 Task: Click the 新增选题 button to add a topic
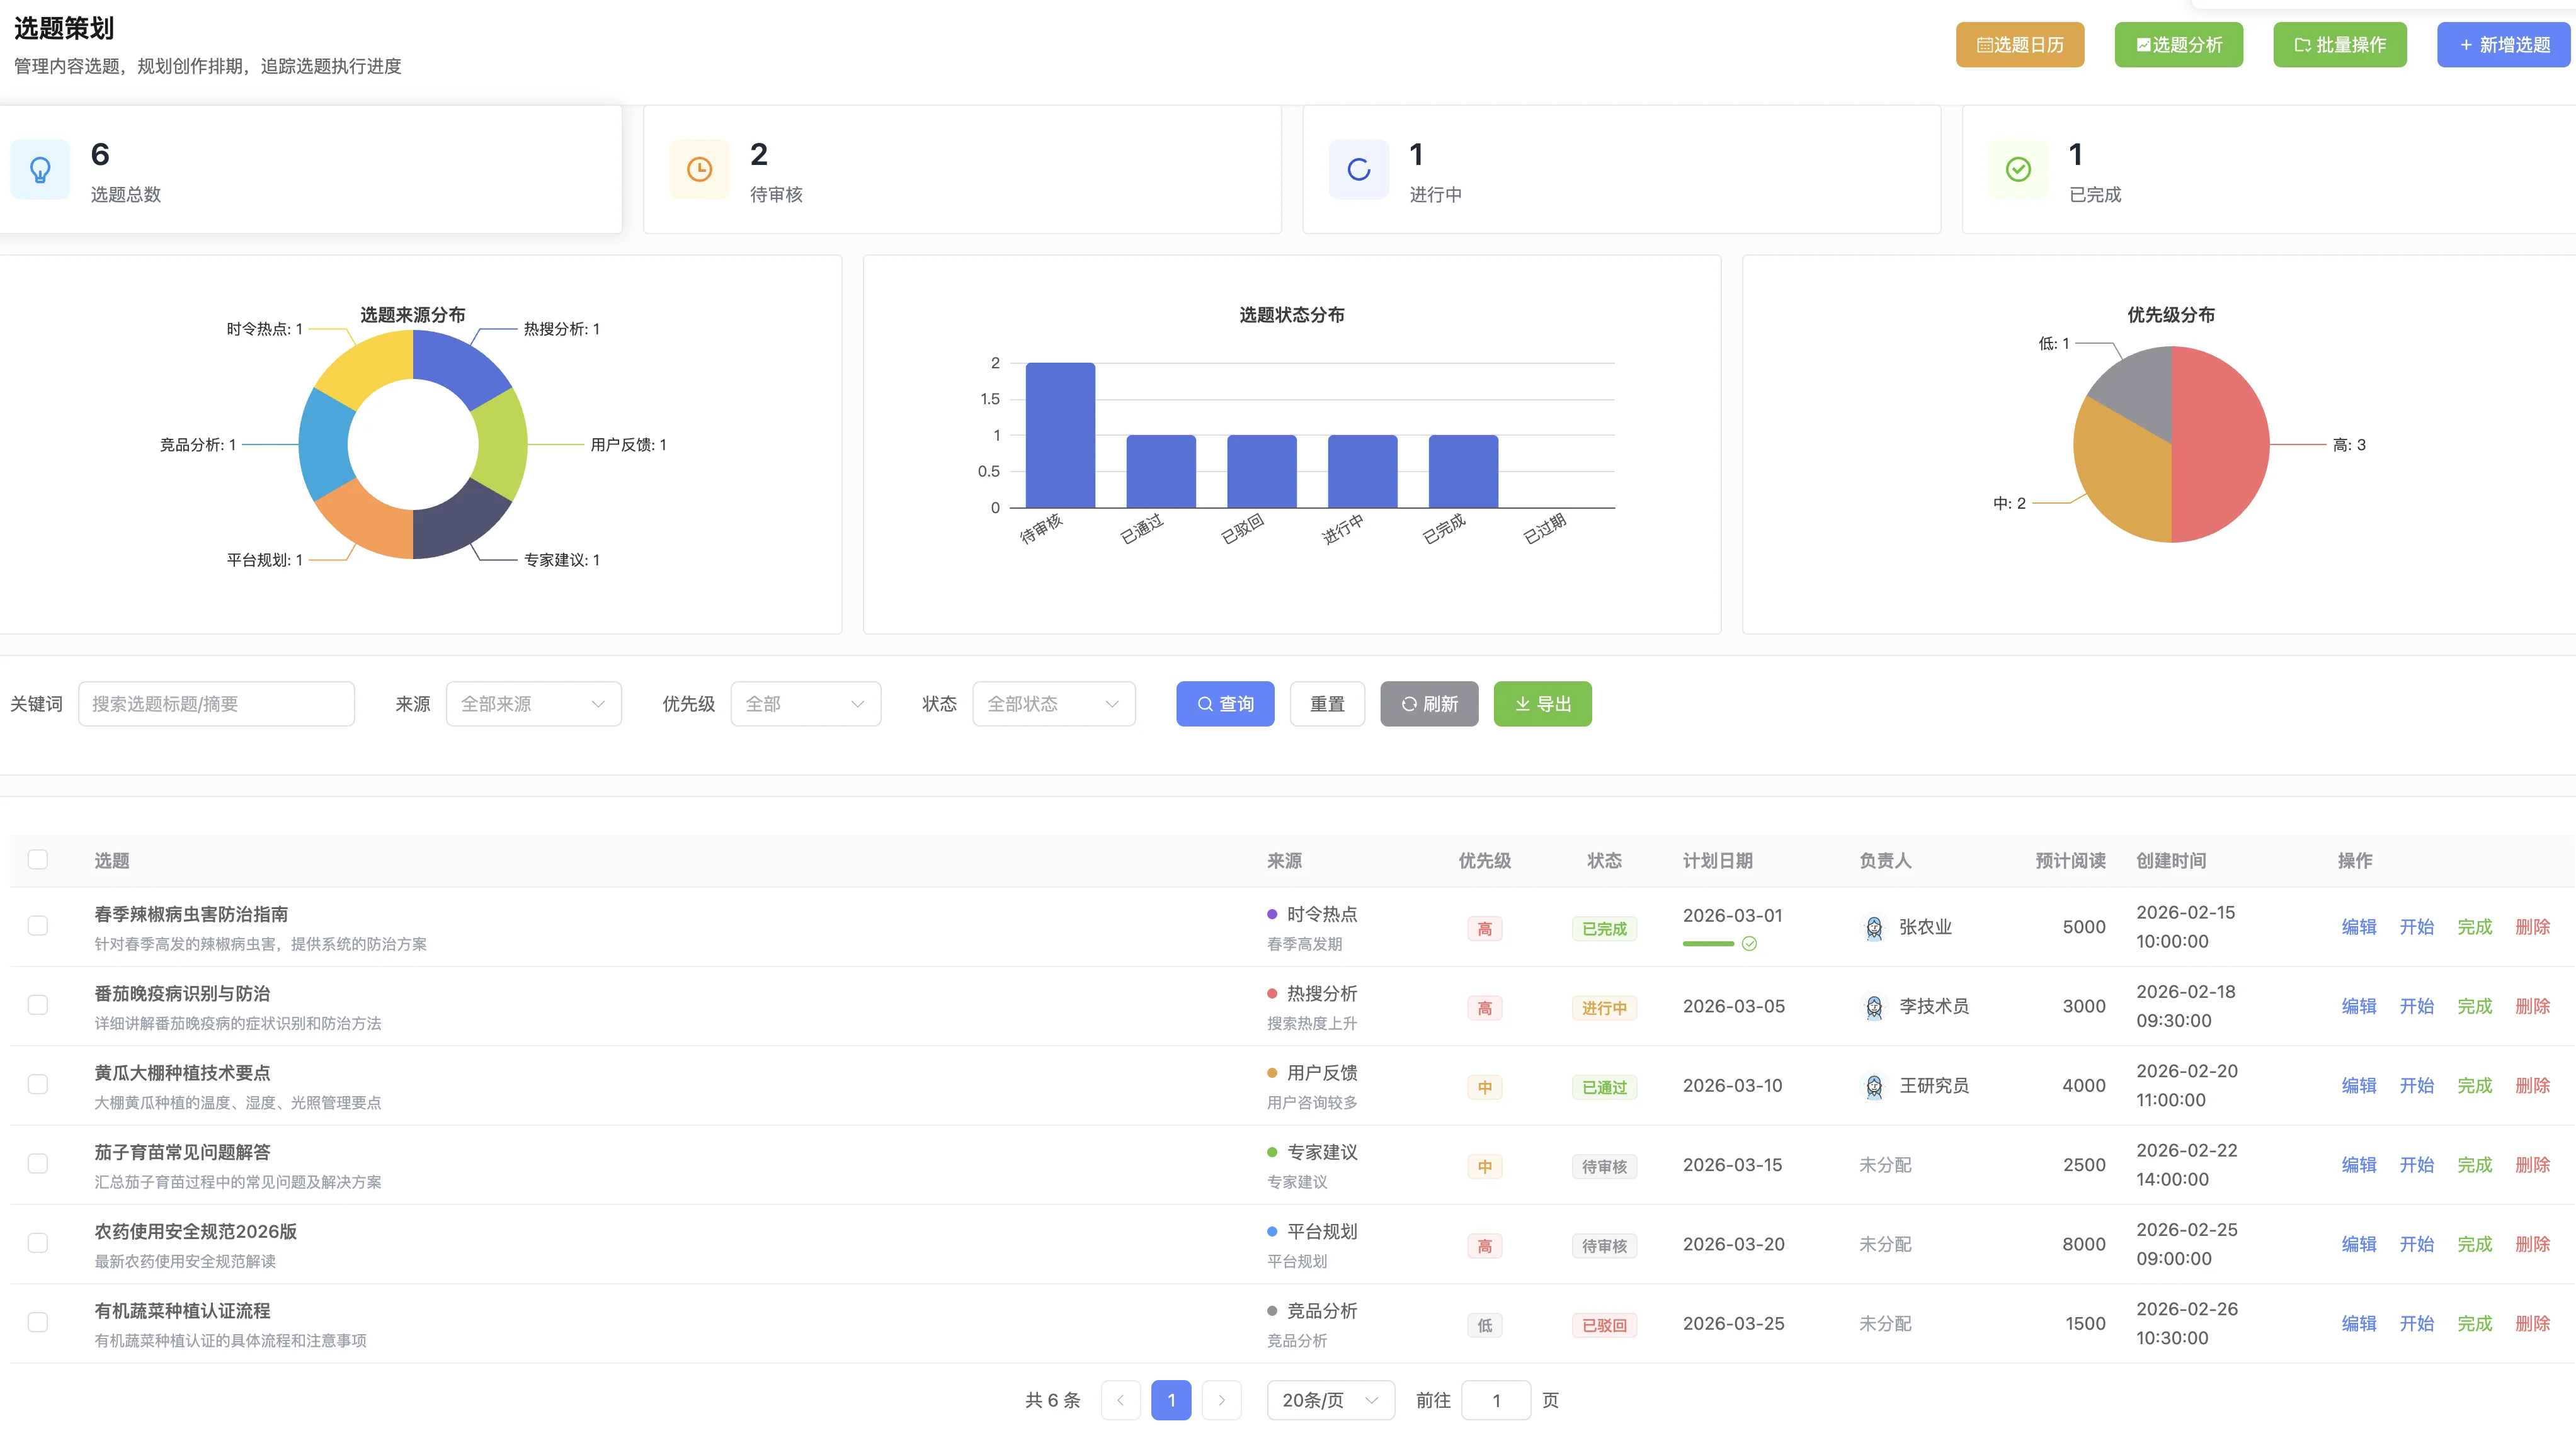point(2503,44)
